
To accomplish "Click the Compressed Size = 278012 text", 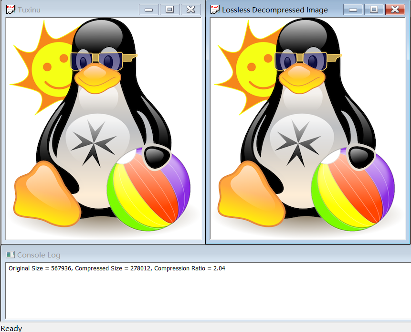I will coord(113,268).
